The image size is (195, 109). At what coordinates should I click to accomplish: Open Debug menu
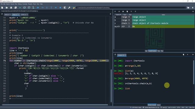pyautogui.click(x=20, y=4)
